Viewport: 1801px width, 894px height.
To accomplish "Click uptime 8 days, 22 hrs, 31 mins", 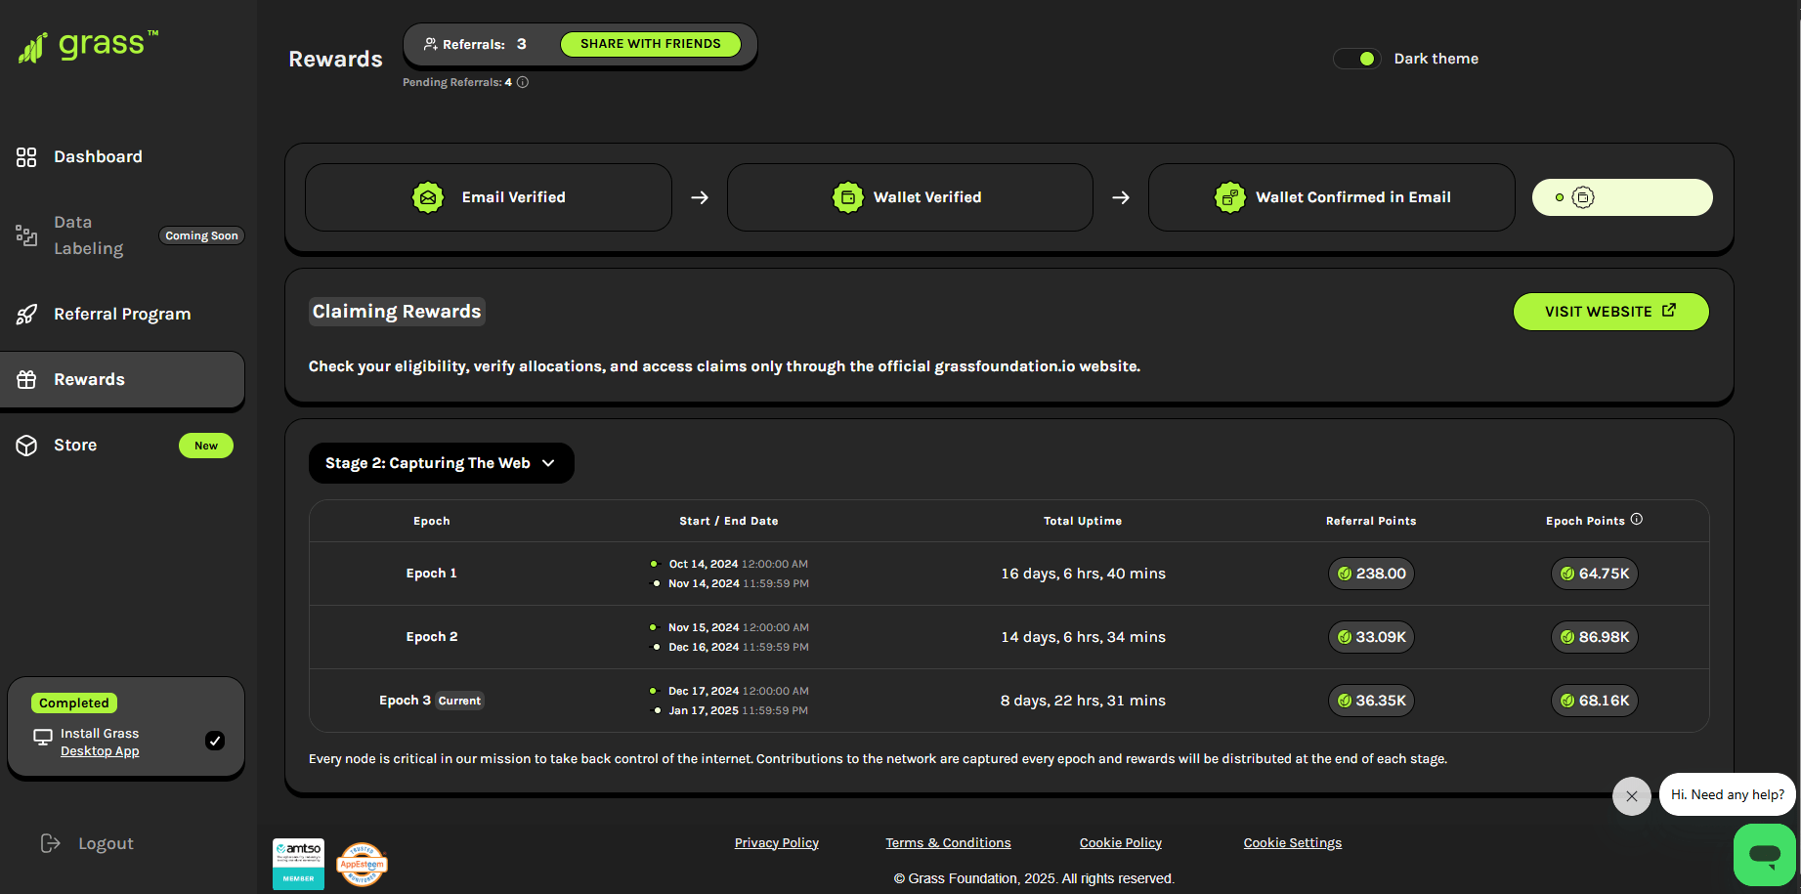I will [x=1083, y=701].
